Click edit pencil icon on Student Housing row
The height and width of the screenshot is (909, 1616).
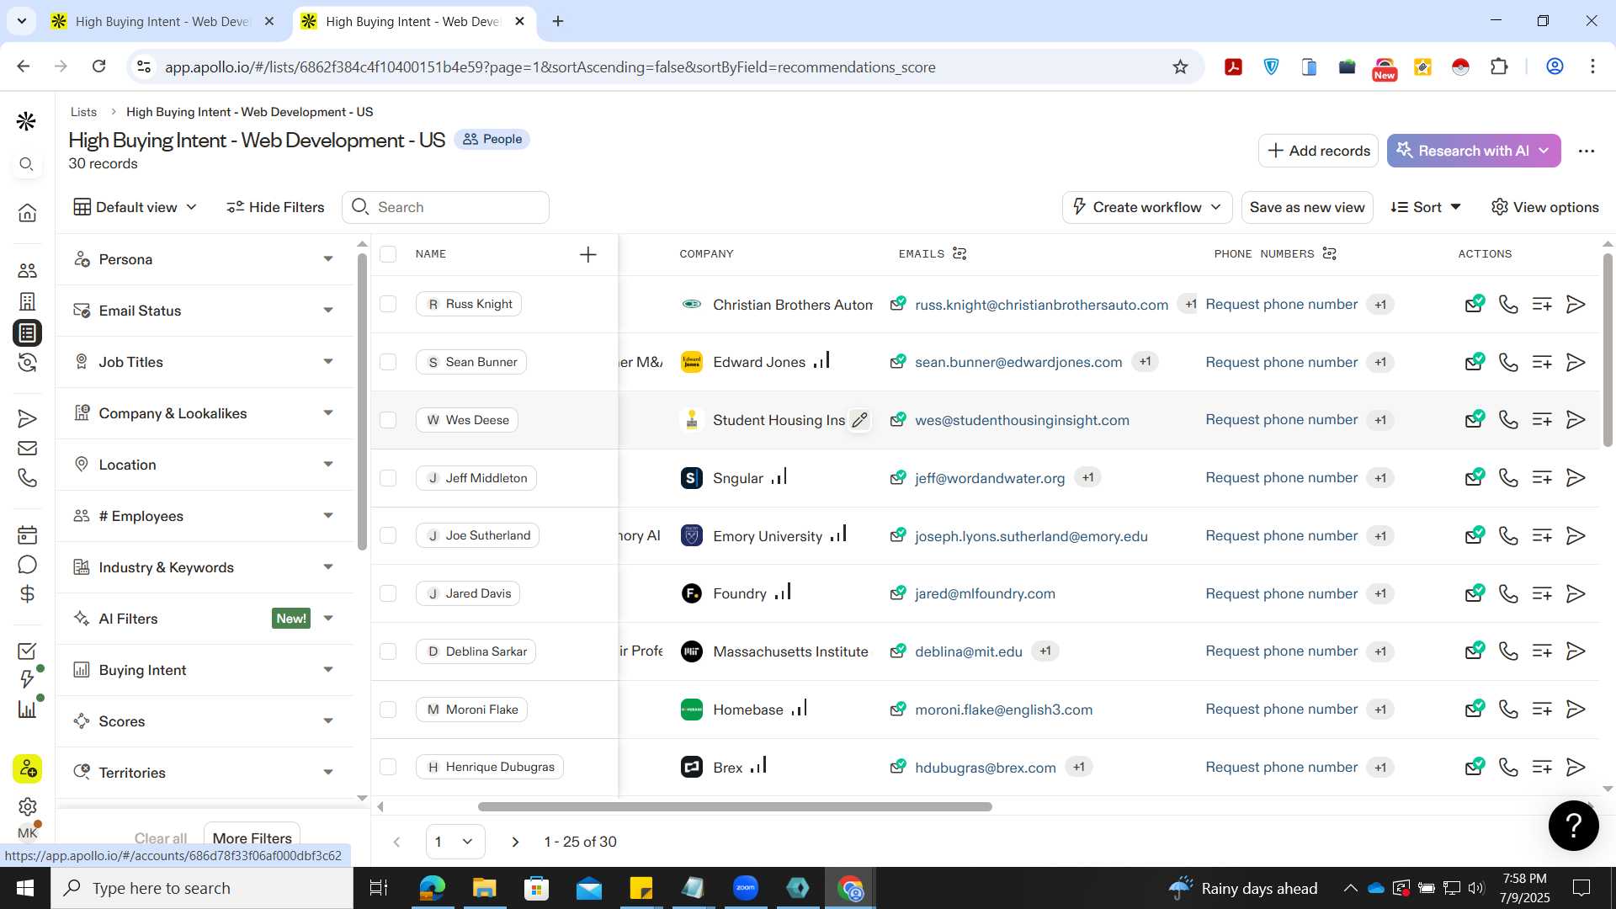point(859,419)
